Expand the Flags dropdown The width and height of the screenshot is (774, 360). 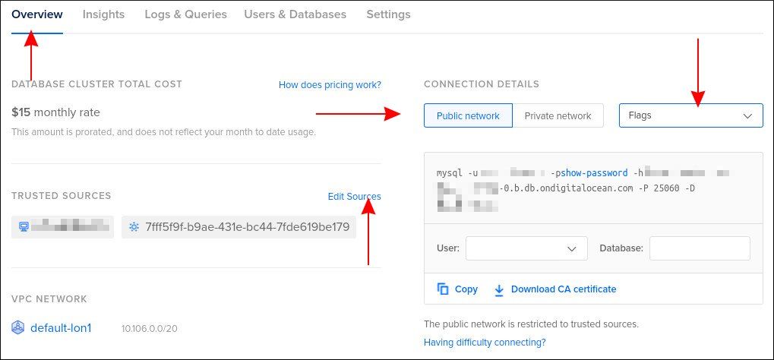(690, 115)
